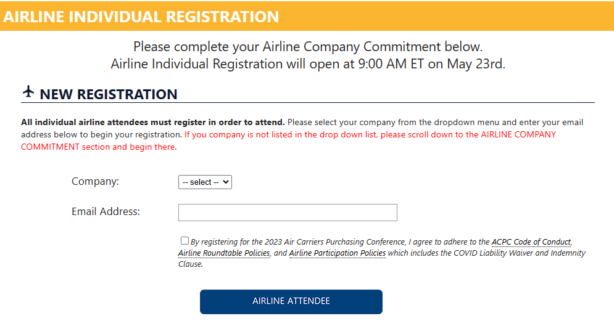Click the airplane icon beside New Registration
This screenshot has width=614, height=329.
tap(28, 91)
